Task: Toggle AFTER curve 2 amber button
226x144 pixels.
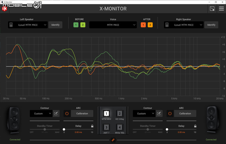Action: (150, 25)
